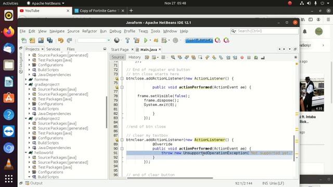Toggle rectangular selection in editor toolbar
Image resolution: width=333 pixels, height=187 pixels.
point(200,58)
